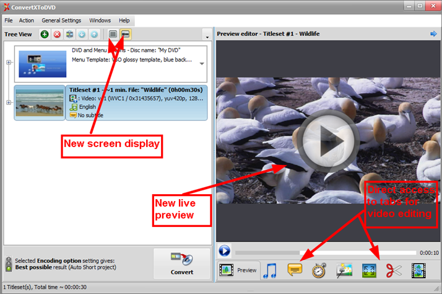442x294 pixels.
Task: Click the preview playback seek bar
Action: [x=326, y=253]
